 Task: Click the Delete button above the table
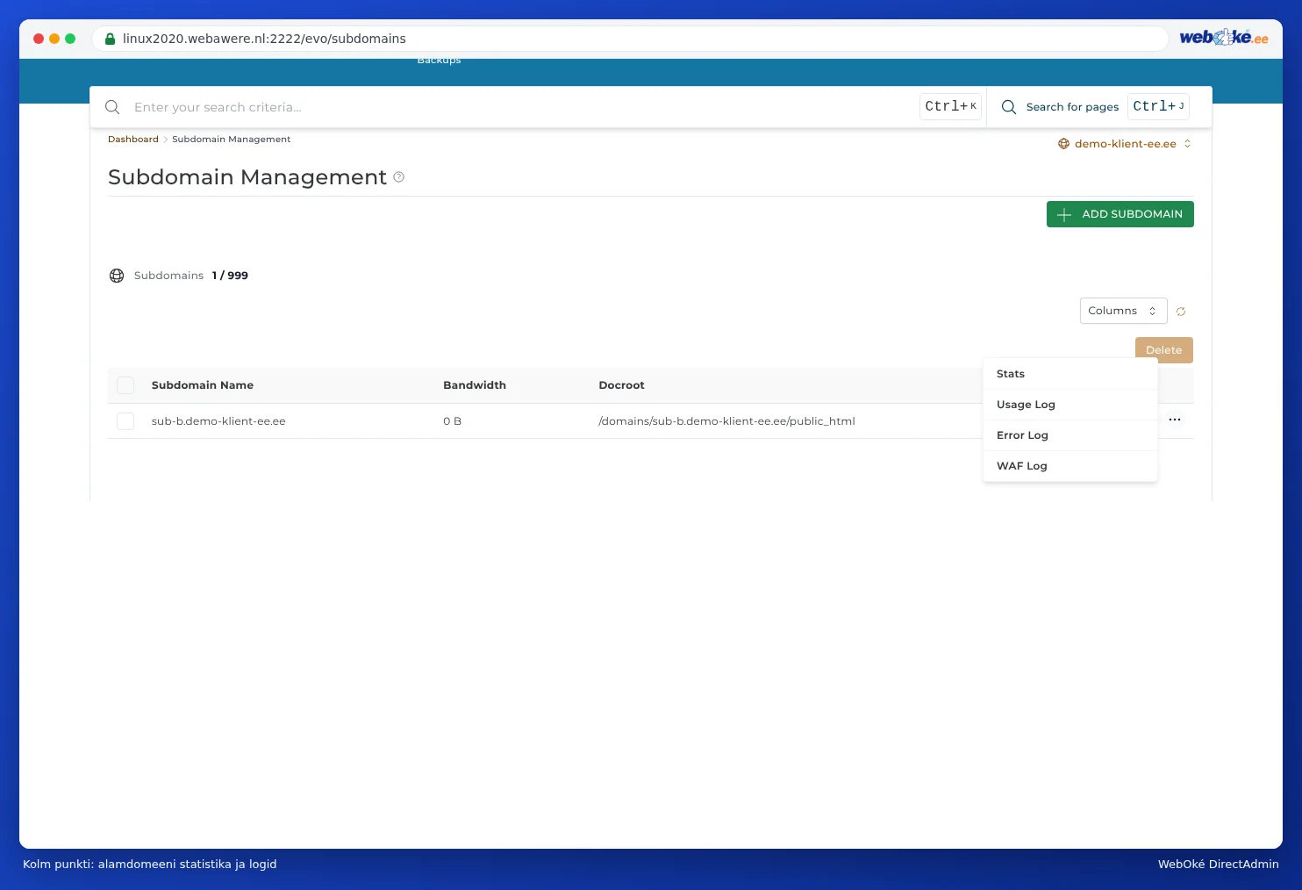pos(1163,349)
